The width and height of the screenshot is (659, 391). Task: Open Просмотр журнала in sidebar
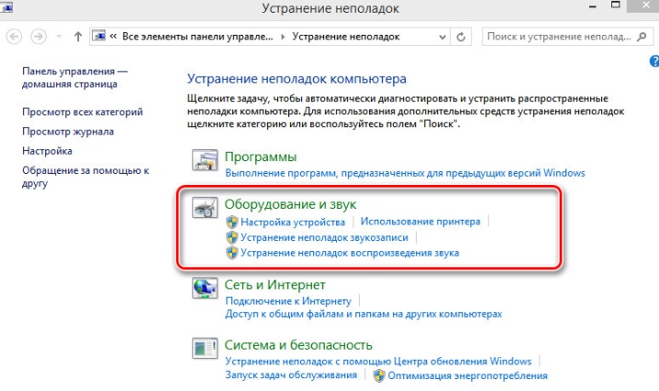click(x=68, y=132)
